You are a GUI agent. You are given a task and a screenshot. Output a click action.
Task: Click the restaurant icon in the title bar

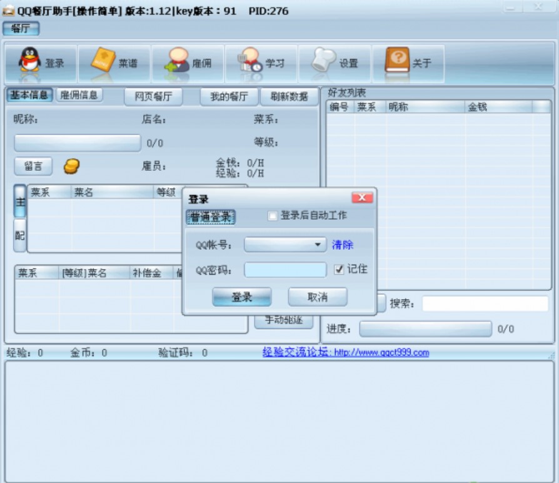click(x=8, y=9)
